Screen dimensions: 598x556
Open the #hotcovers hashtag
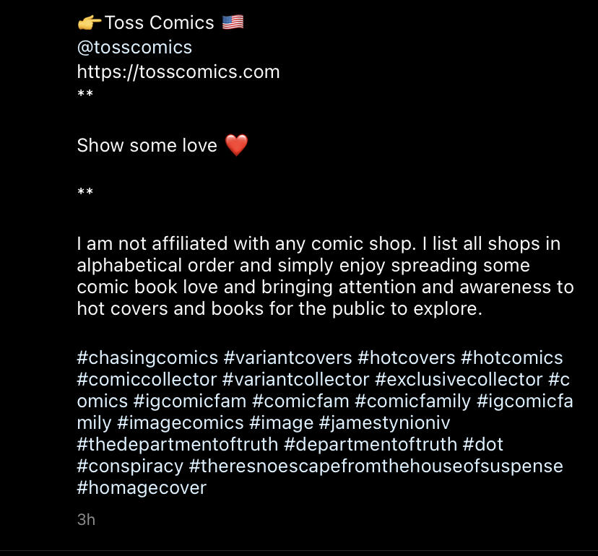(407, 358)
